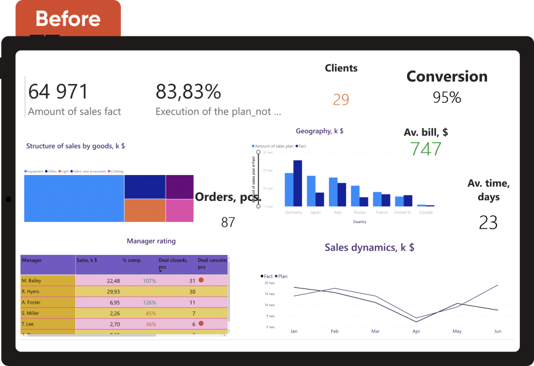Screen dimensions: 534x366
Task: Click Fact legend entry in Geography chart
Action: pos(301,146)
